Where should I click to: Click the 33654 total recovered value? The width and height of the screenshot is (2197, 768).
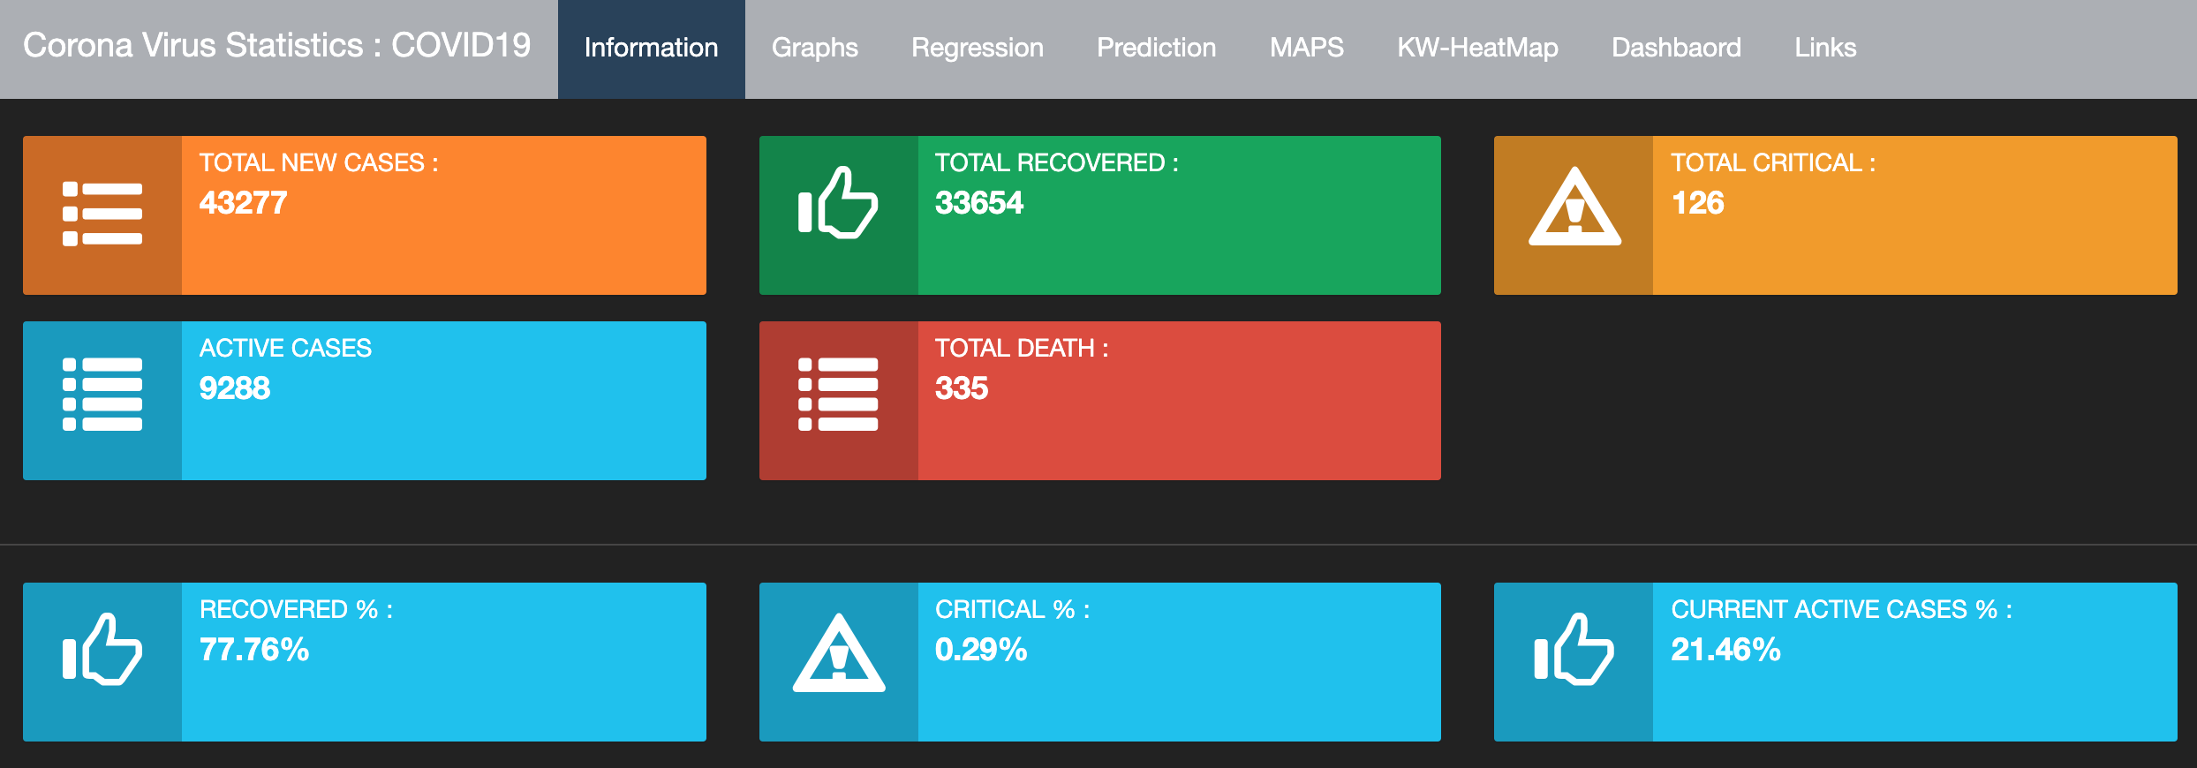point(978,203)
